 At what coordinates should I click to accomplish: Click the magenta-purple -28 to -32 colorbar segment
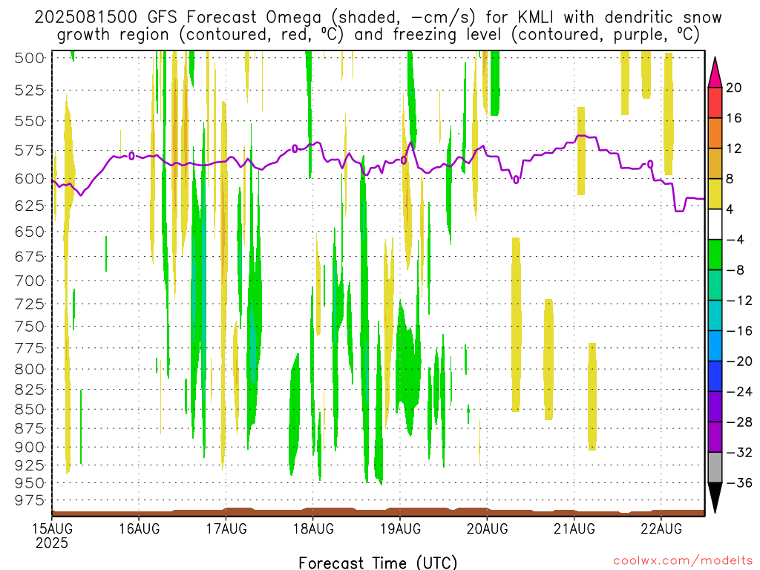715,436
